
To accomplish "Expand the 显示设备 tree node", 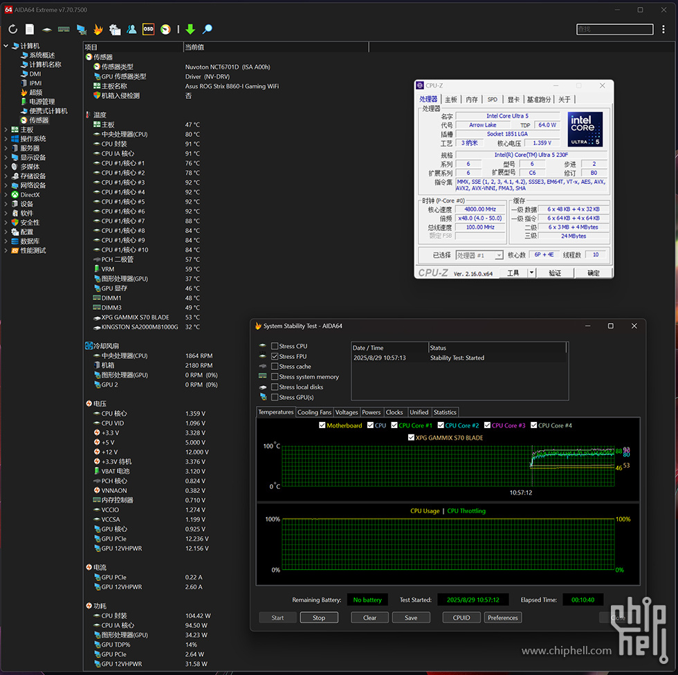I will (6, 157).
